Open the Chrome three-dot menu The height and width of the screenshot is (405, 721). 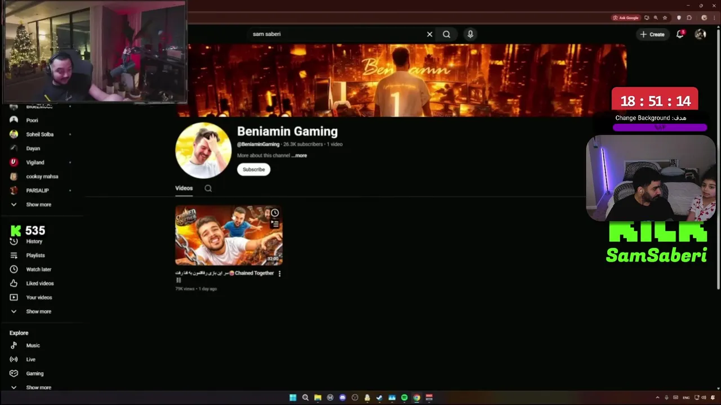(x=714, y=17)
